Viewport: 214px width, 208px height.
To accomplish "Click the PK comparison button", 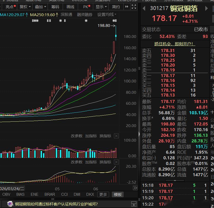I will click(87, 7).
